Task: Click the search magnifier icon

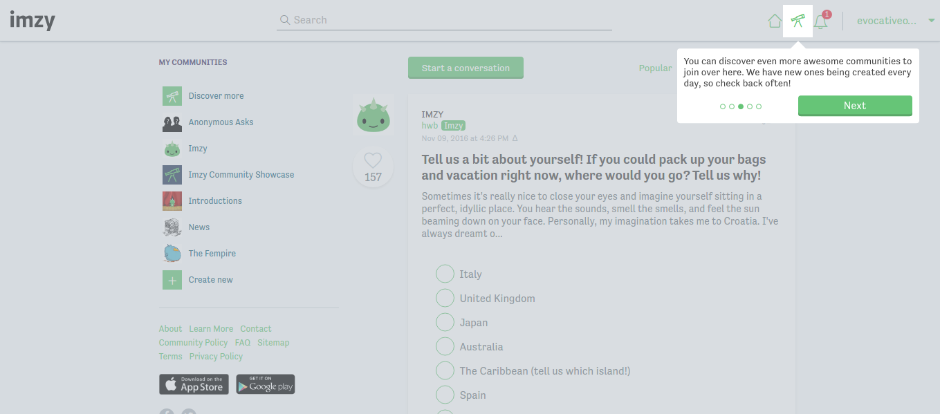Action: (284, 20)
